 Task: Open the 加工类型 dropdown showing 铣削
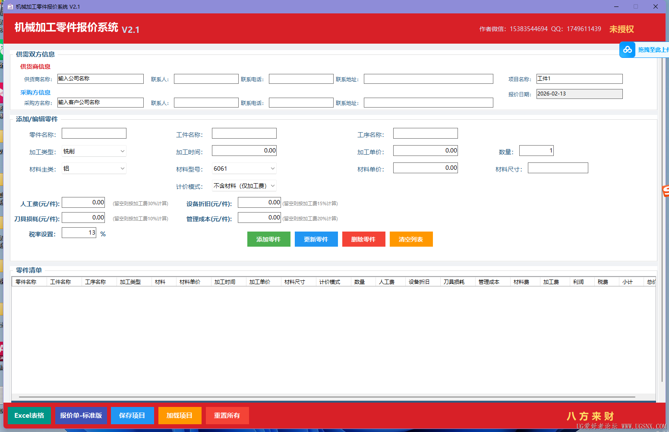pyautogui.click(x=94, y=151)
